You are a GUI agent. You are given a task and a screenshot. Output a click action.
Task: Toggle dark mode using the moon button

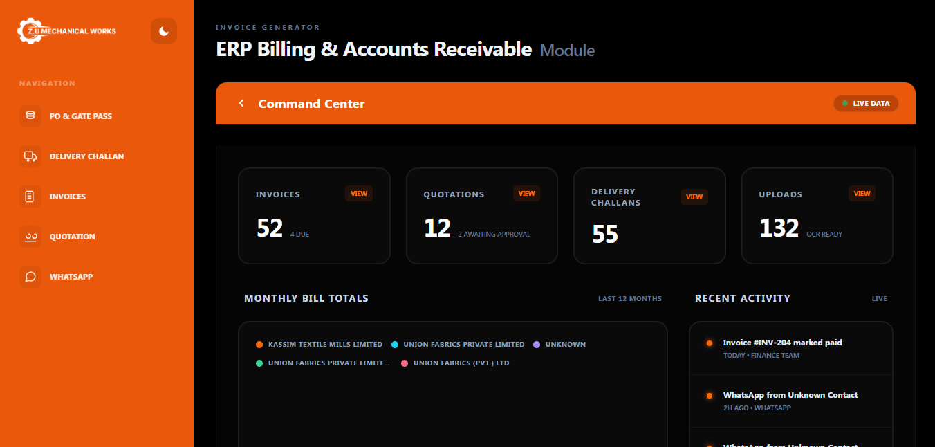pos(164,31)
